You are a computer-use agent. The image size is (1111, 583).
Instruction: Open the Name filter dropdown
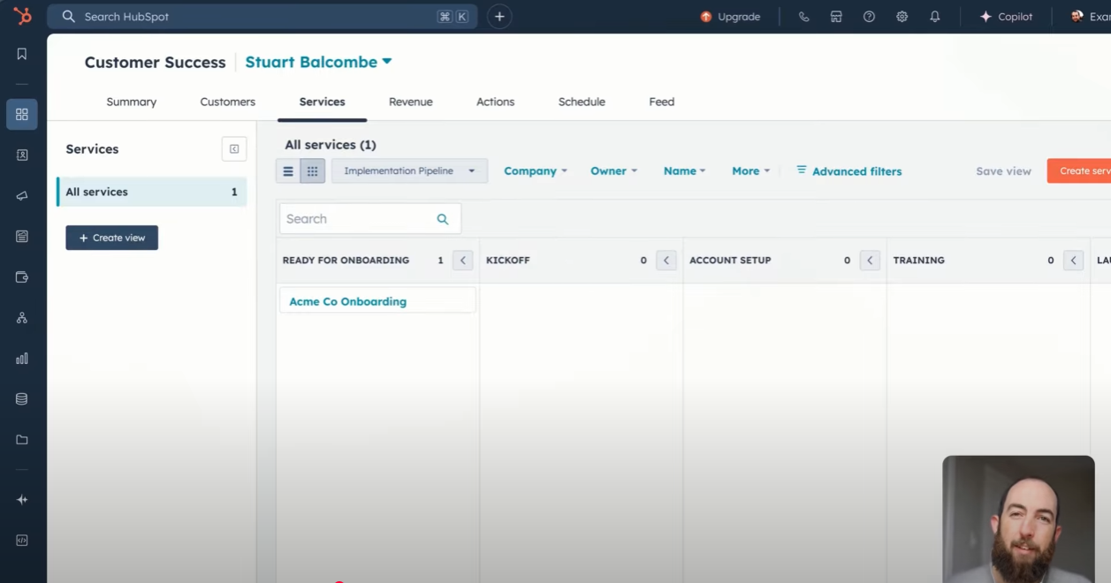click(x=685, y=171)
